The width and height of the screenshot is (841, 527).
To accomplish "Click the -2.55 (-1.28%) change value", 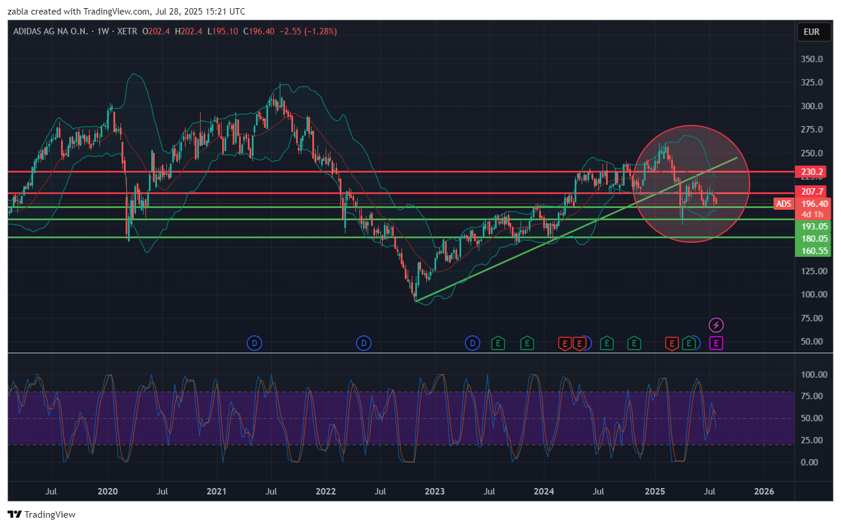I will coord(308,31).
